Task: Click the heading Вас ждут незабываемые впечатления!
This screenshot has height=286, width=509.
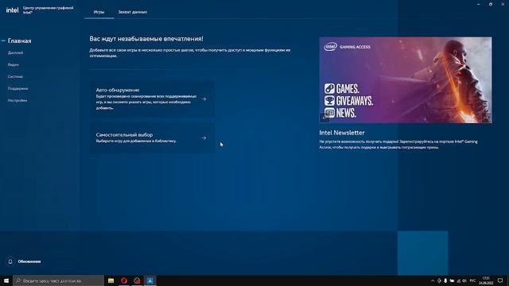Action: (146, 39)
